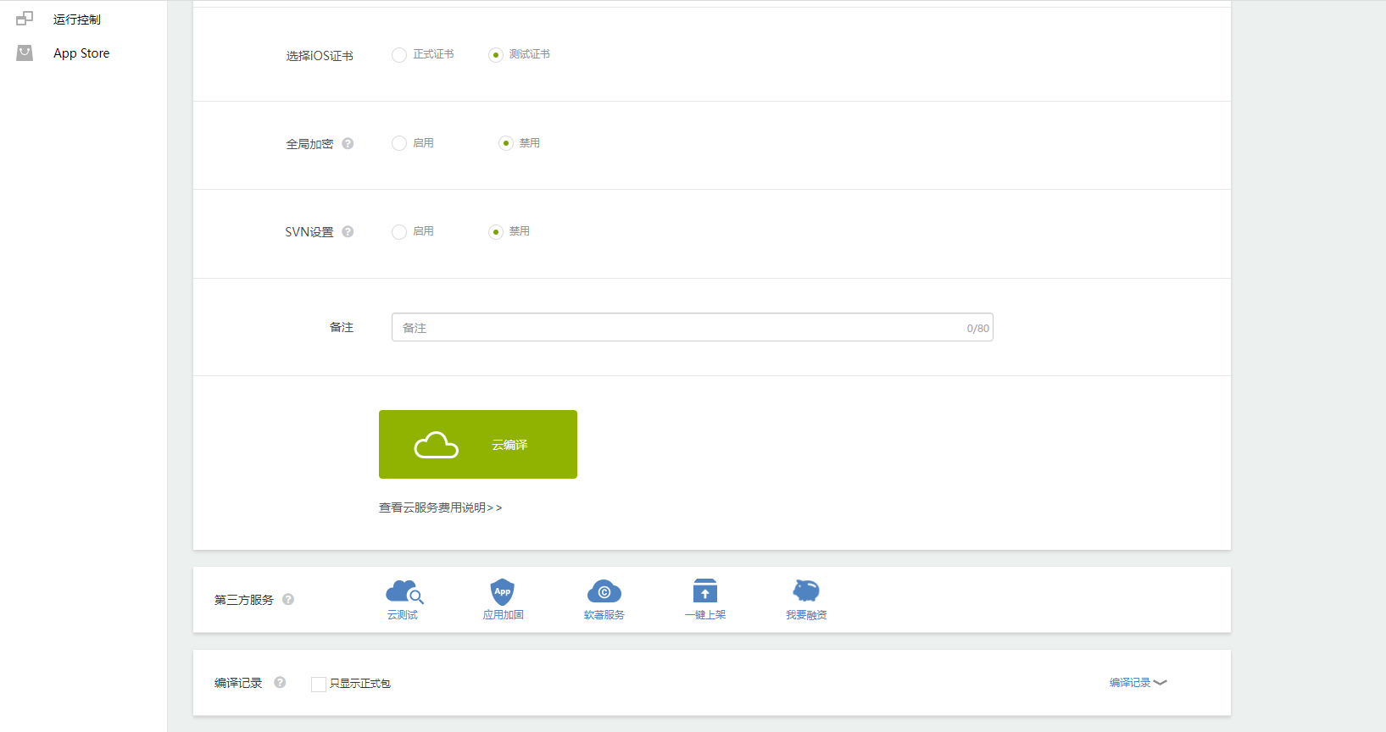Click the 软著服务 copyright cloud icon

coord(604,591)
